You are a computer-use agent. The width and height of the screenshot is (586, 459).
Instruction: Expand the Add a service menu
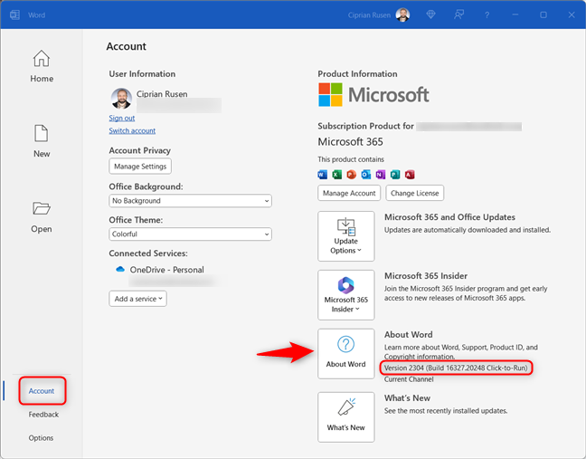tap(137, 299)
